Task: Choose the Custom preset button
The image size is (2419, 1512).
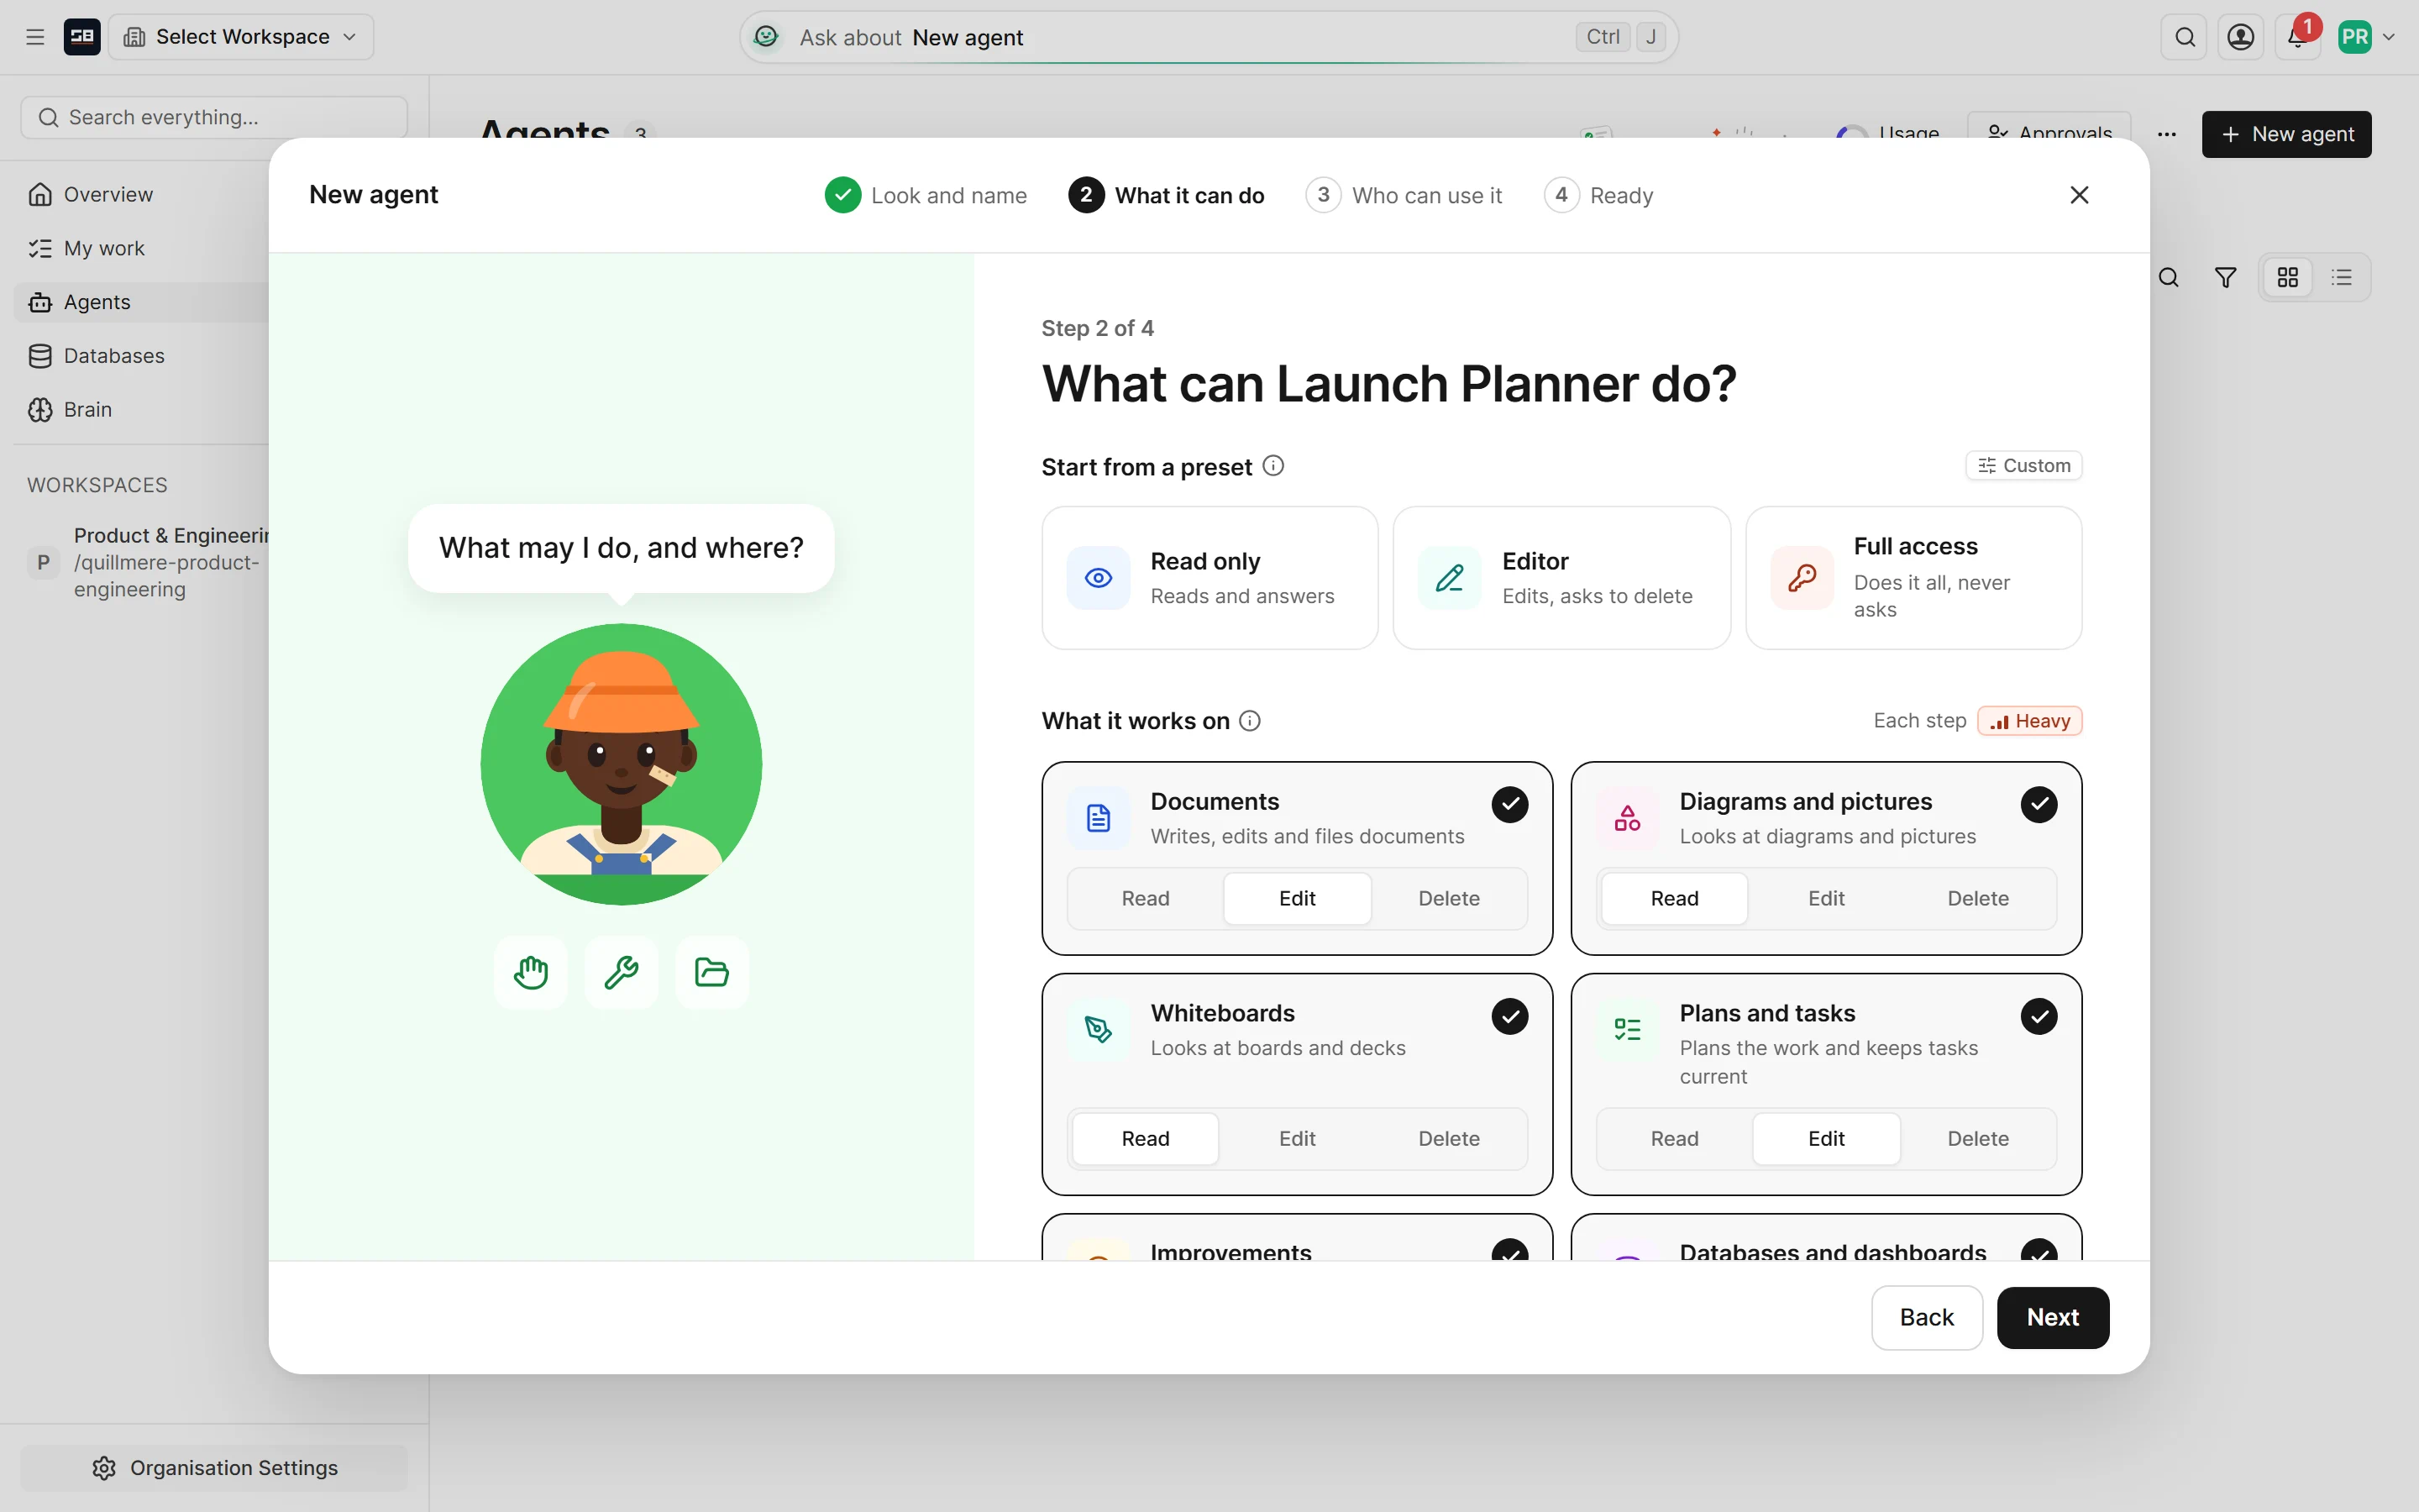Action: click(2024, 466)
